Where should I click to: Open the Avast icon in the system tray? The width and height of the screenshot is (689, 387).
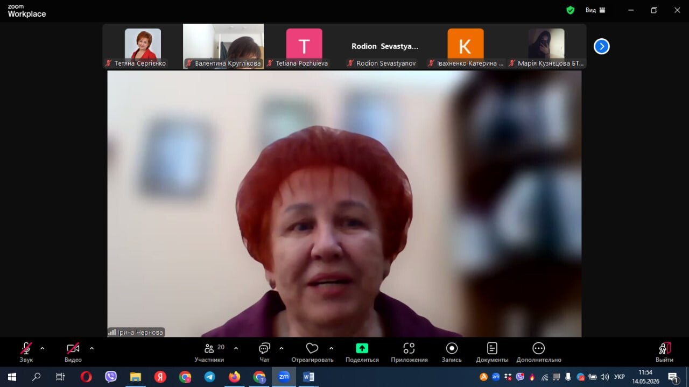[483, 377]
